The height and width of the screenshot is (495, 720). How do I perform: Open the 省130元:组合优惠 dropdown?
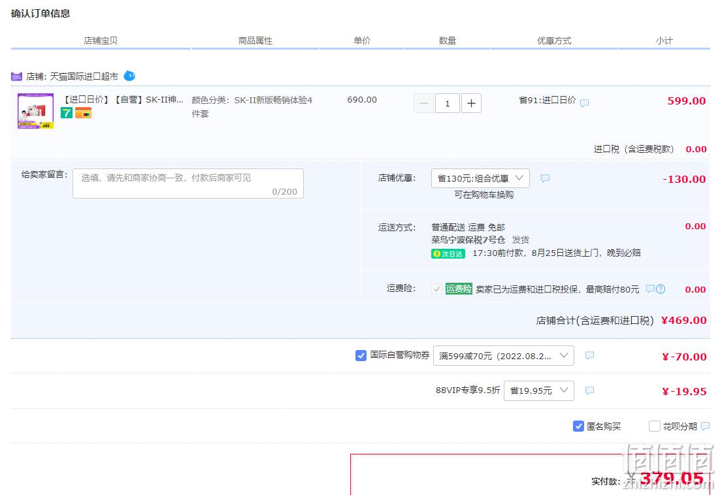(480, 178)
